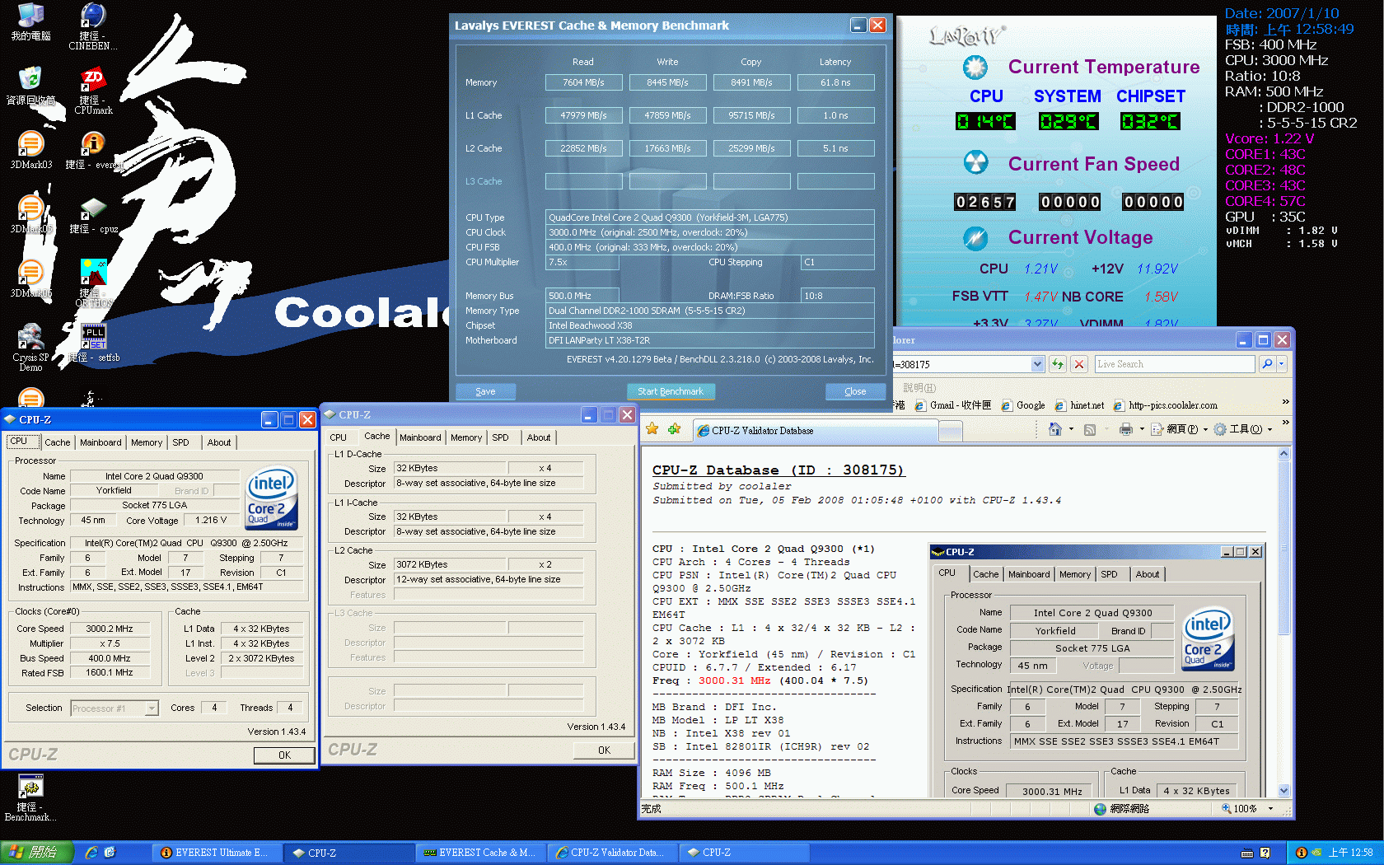Click the RSS feeds icon in browser
Screen dimensions: 1384x865
(1090, 429)
